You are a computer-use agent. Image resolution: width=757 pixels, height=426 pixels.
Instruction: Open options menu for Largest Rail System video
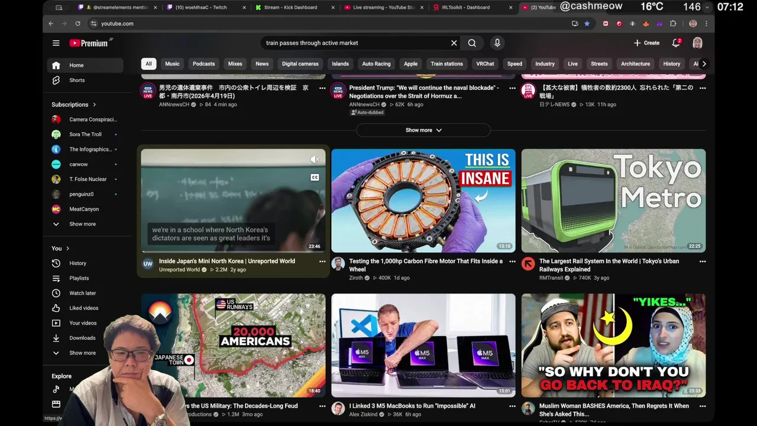(703, 261)
